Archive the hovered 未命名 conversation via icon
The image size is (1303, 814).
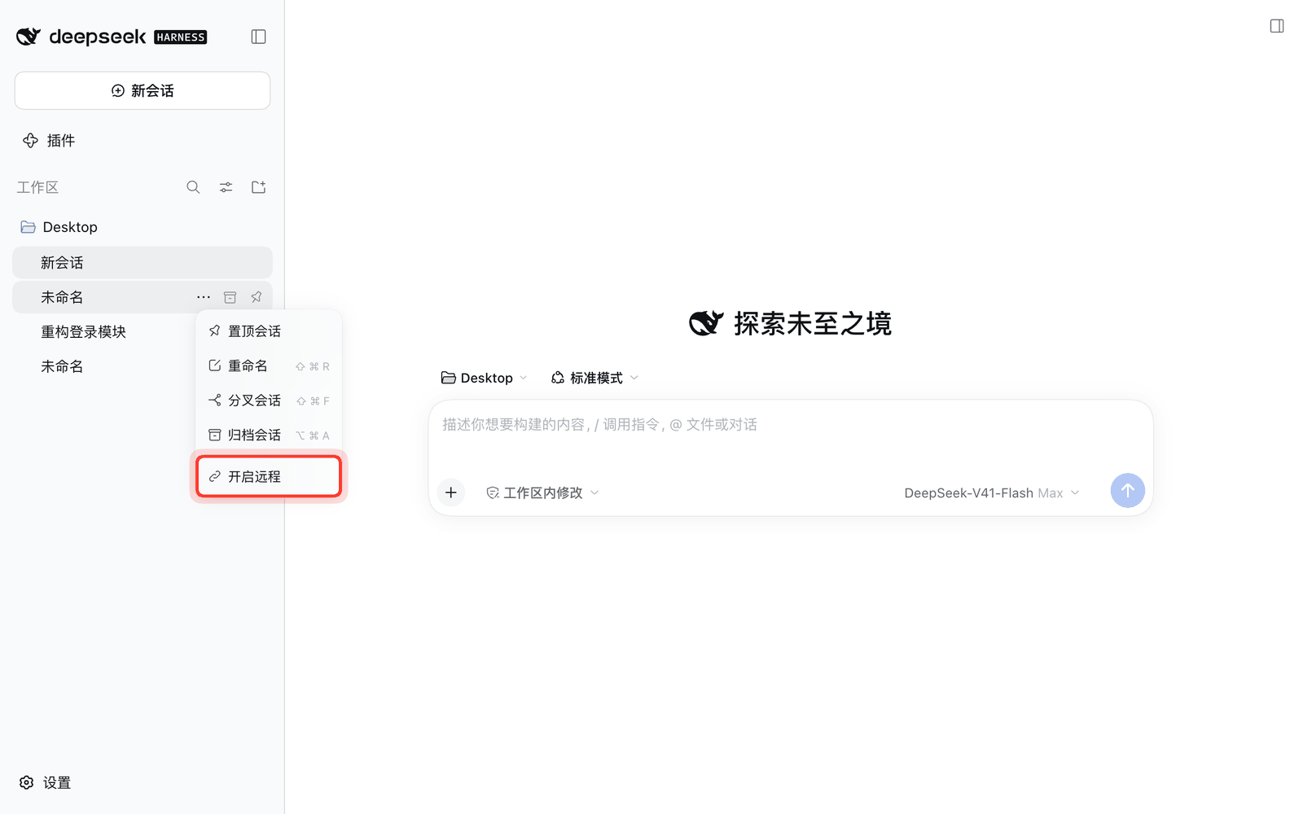point(230,297)
